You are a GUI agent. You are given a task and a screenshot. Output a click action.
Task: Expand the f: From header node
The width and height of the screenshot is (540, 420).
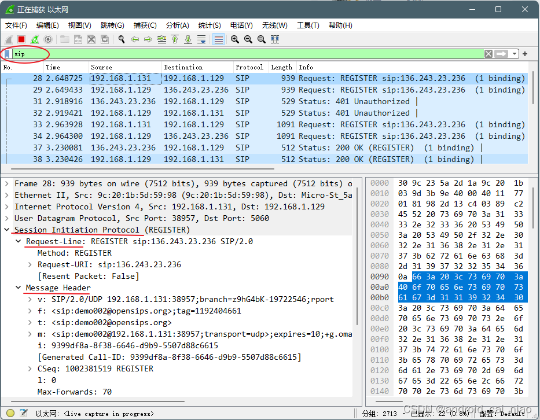pos(30,311)
